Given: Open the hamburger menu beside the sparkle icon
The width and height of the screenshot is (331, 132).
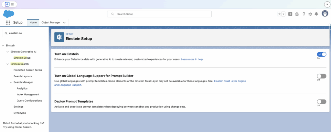Looking at the screenshot, I should (13, 4).
